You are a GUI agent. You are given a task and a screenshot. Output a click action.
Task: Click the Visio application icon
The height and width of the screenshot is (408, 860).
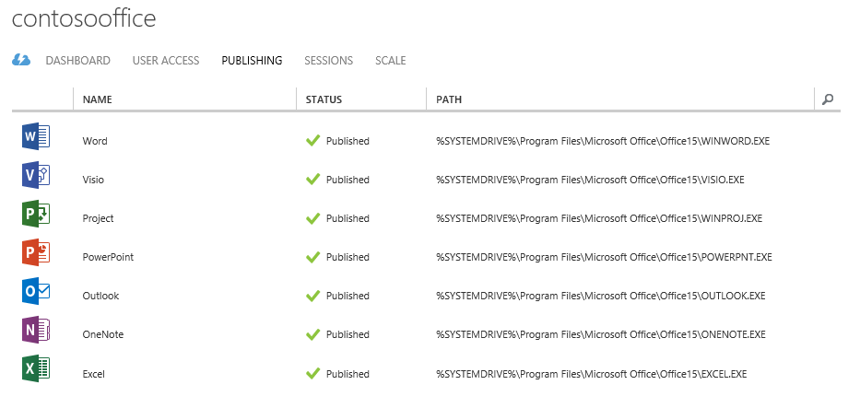click(36, 175)
